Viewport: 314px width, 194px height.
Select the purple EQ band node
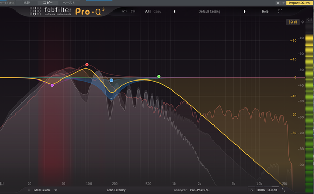pos(52,85)
